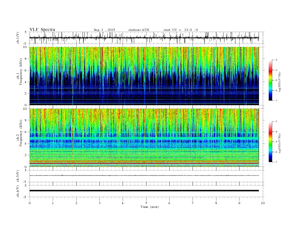Click the "2" kHz tick on ch.1 spectrogram
The image size is (296, 228).
tap(26, 94)
